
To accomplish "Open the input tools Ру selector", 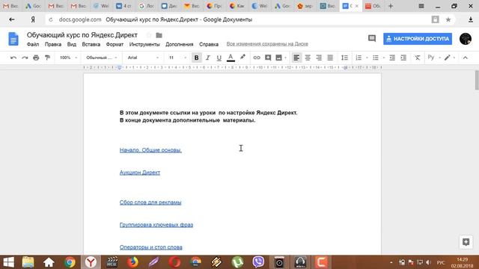I will 431,58.
